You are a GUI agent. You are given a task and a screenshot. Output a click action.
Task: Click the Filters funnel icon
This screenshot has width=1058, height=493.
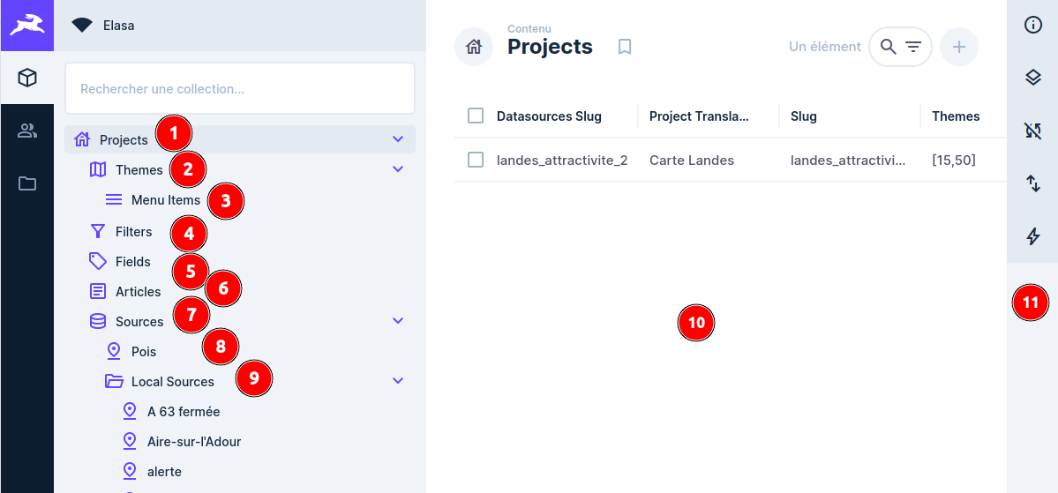click(98, 231)
